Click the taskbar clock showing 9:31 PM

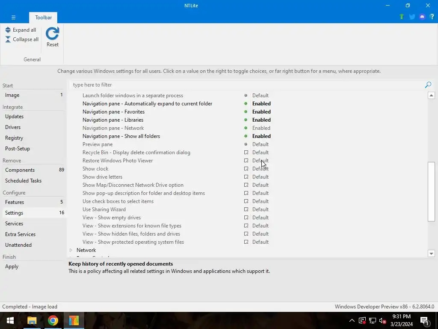401,320
